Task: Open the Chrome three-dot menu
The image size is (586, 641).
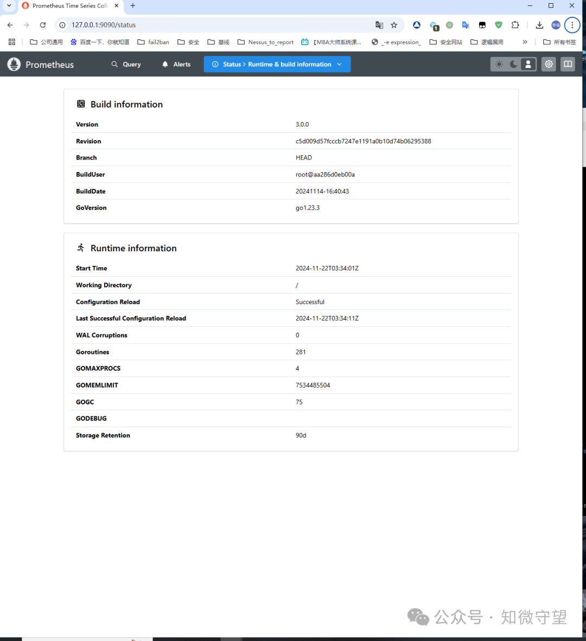Action: pos(572,25)
